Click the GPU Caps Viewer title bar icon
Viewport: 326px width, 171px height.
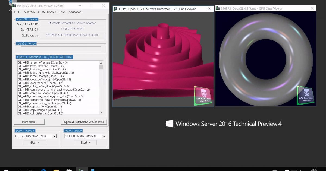coord(14,5)
